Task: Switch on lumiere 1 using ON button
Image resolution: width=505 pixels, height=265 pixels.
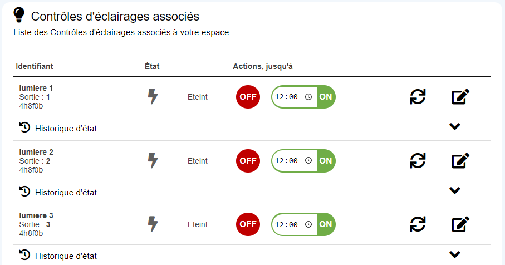Action: 326,97
